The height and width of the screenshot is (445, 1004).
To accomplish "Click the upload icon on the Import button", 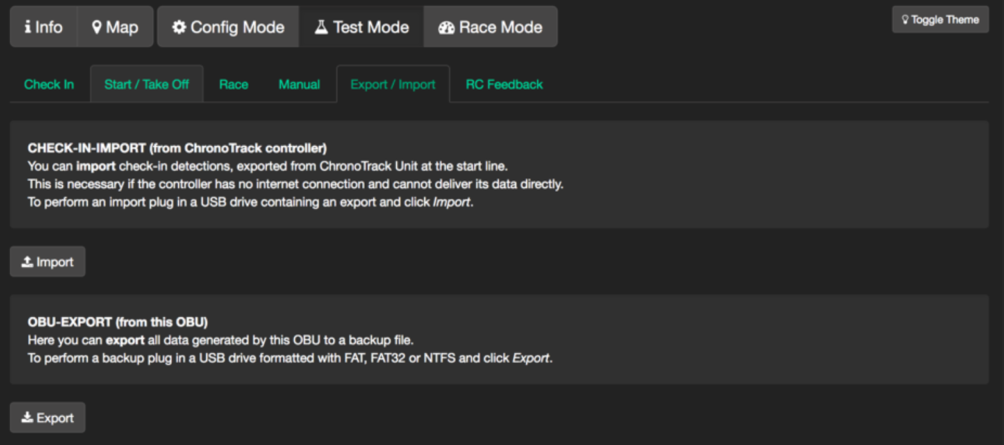I will (x=27, y=262).
